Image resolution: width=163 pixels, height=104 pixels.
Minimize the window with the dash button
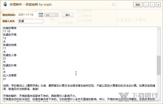click(x=146, y=5)
